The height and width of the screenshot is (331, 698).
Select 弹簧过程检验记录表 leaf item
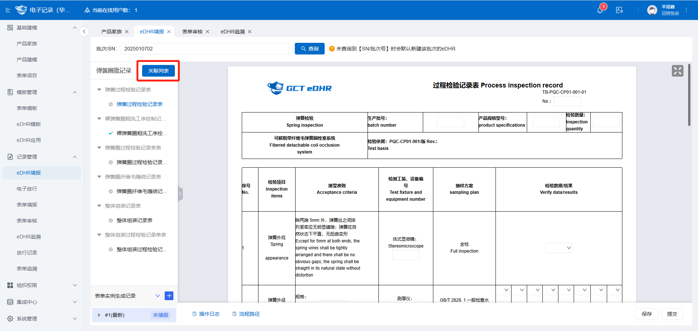coord(139,104)
